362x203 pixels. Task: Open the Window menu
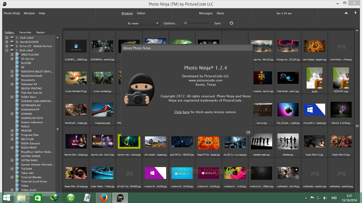29,13
